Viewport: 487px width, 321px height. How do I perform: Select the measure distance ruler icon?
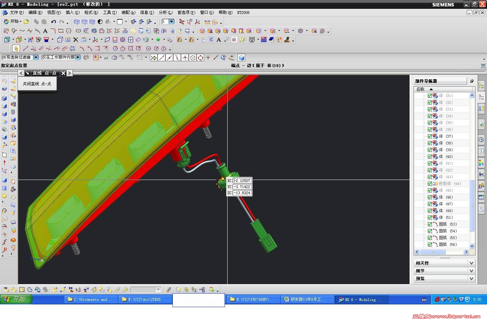coord(207,22)
